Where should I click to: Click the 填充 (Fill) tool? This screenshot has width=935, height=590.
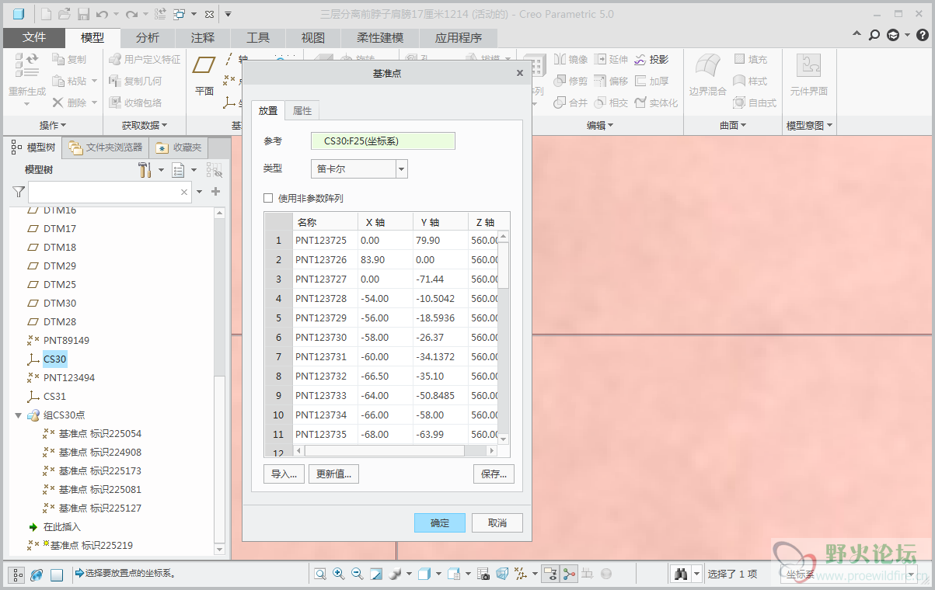[750, 59]
